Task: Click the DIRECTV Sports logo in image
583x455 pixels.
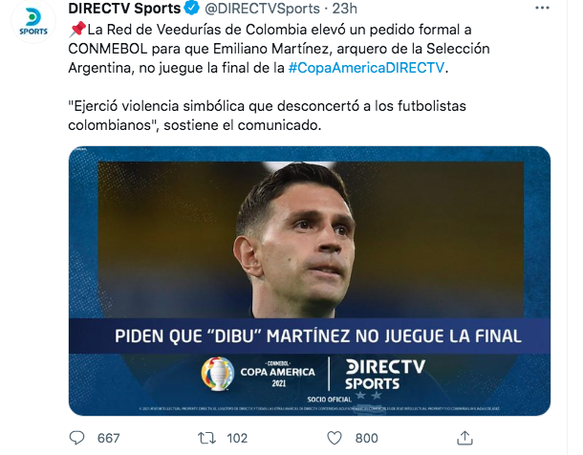Action: click(385, 375)
